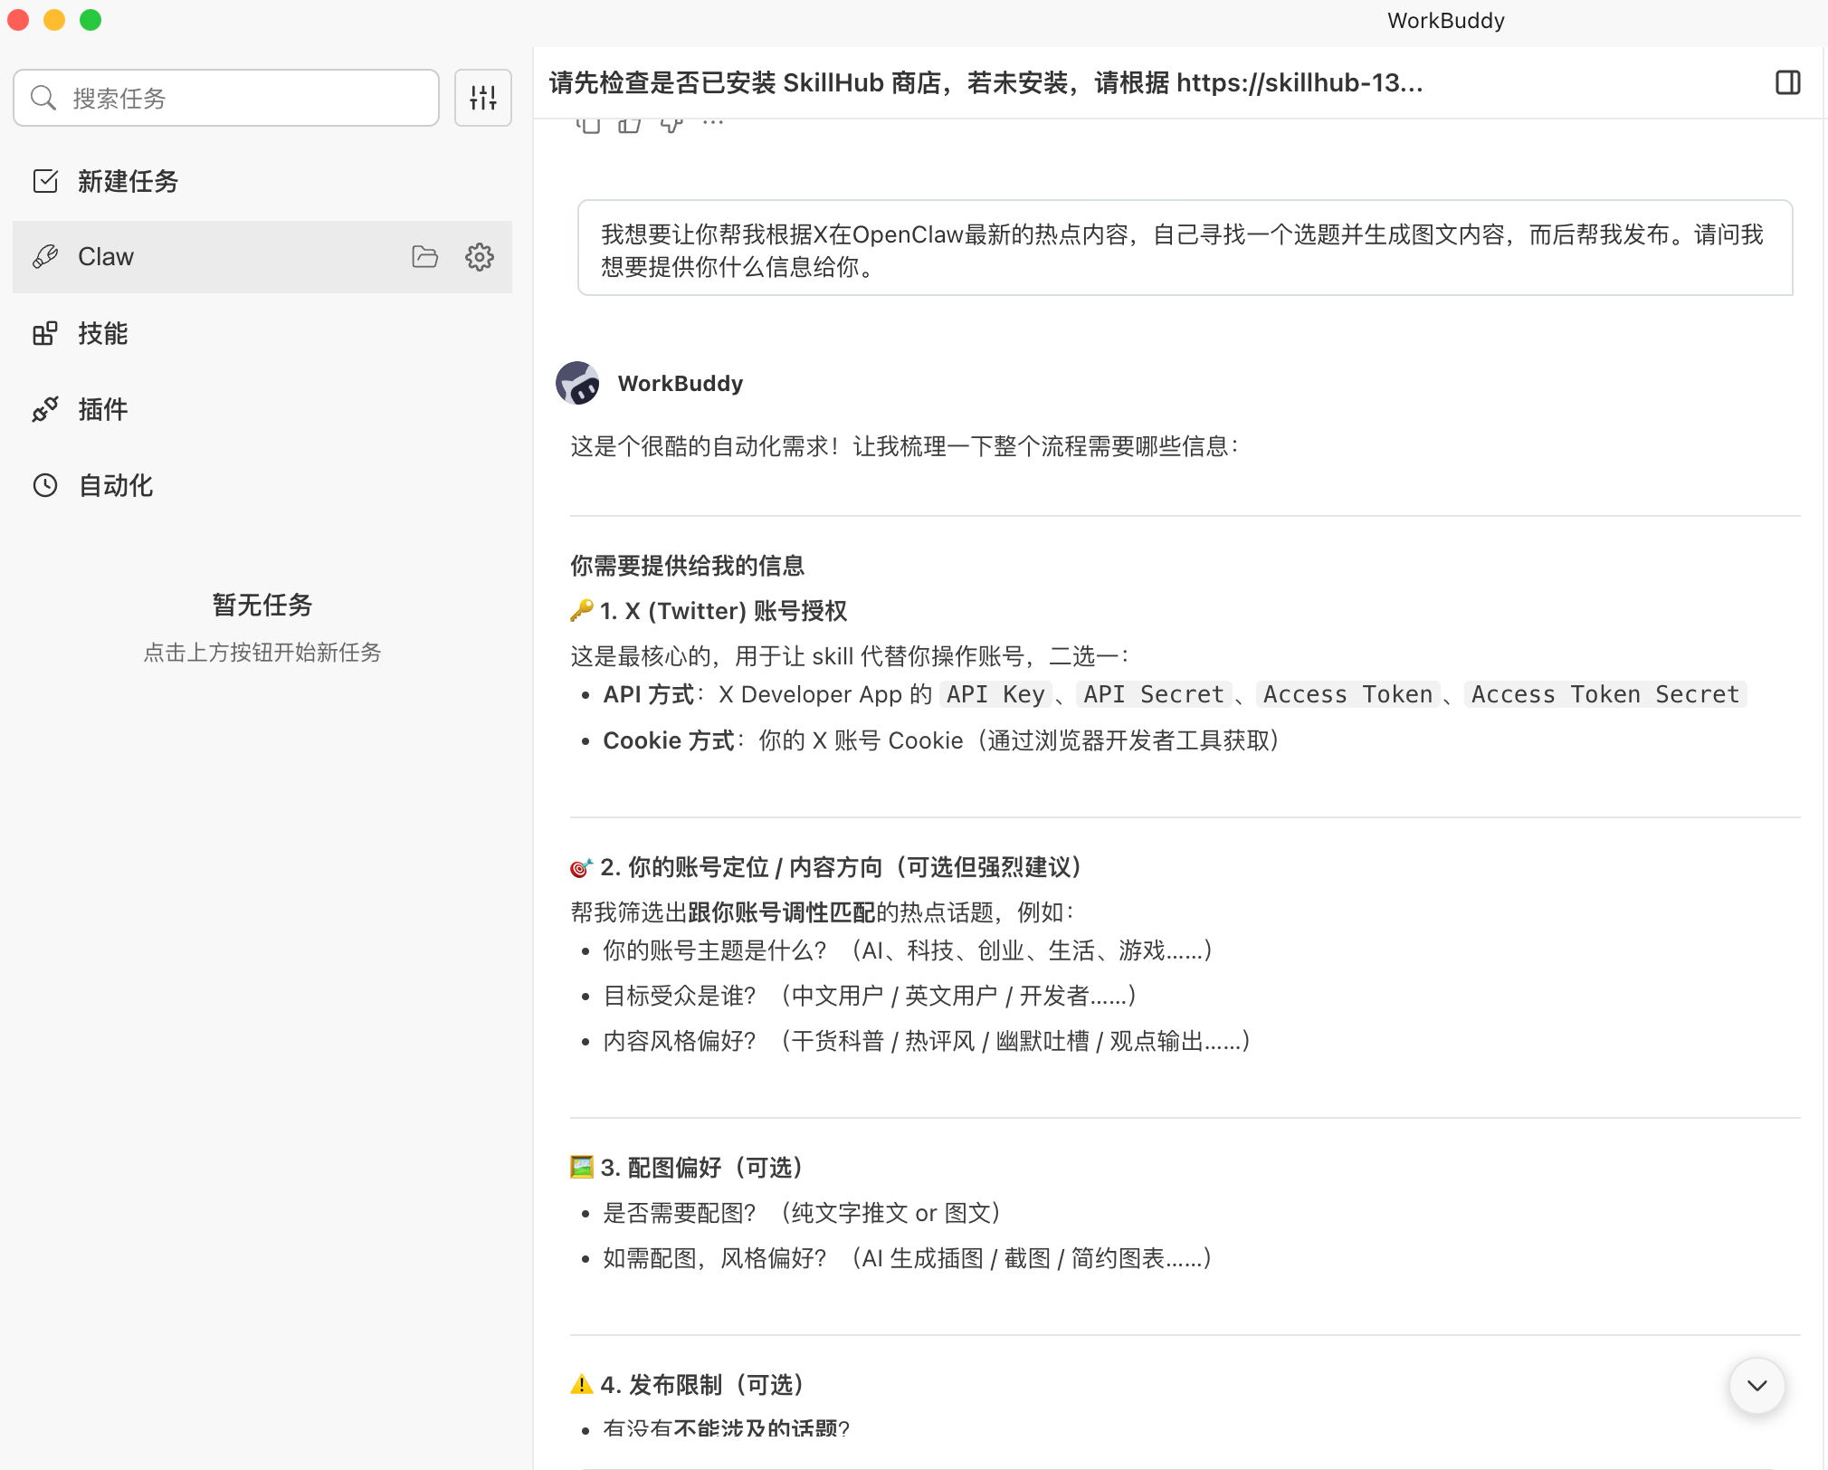Open task filter settings icon

pos(483,98)
